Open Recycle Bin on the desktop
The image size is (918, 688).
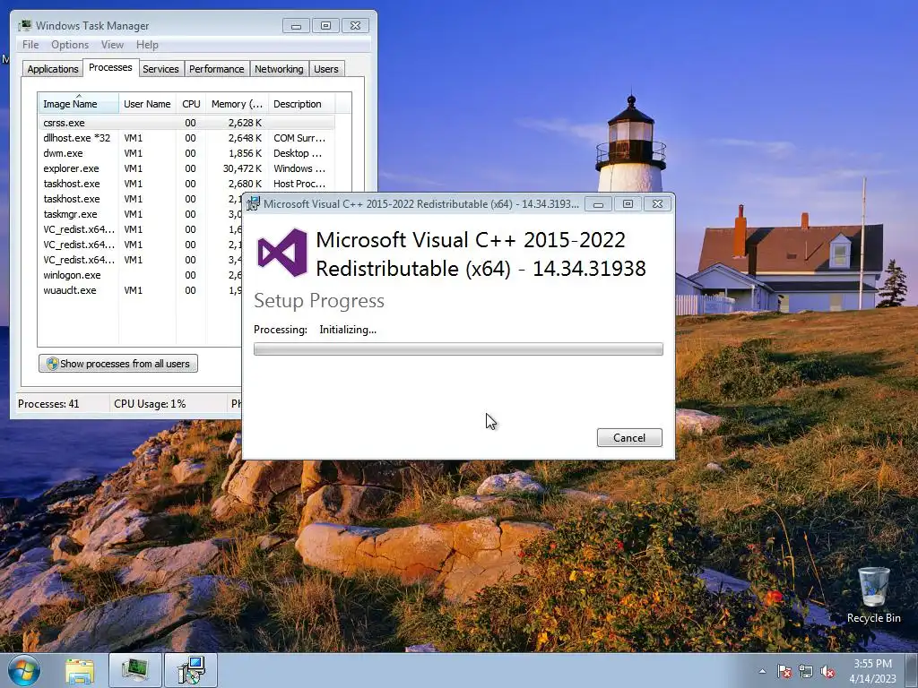tap(873, 595)
